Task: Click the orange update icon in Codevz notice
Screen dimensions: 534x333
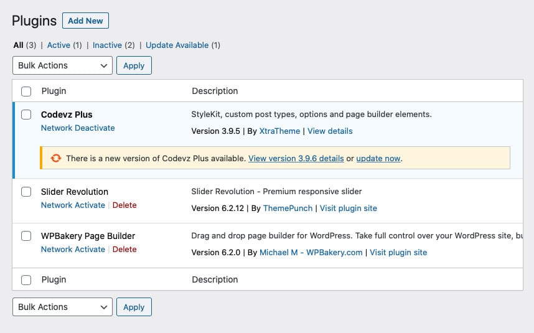Action: tap(55, 158)
